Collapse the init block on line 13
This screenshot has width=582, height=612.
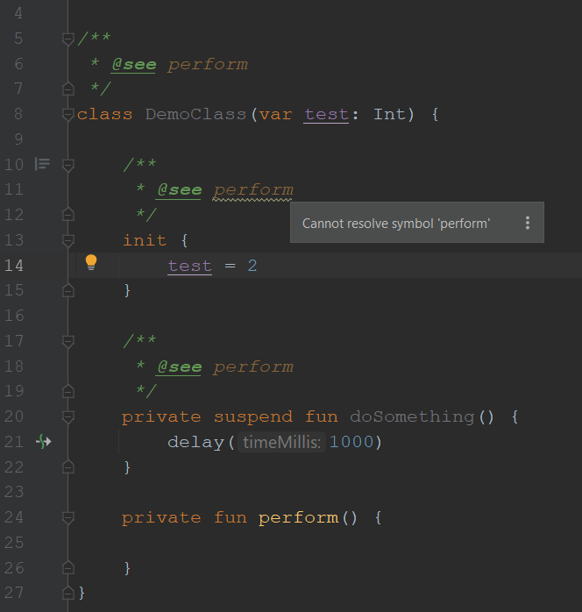point(68,240)
